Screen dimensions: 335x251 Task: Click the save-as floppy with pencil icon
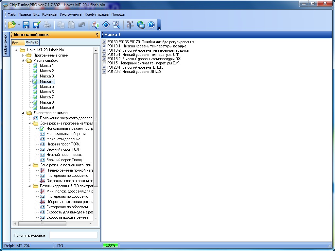tap(36, 25)
